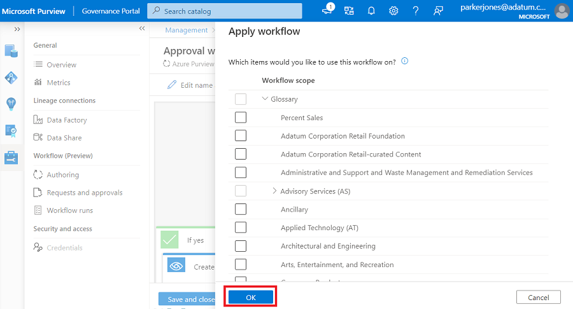Click the Ancillary term label
This screenshot has height=309, width=573.
pos(294,209)
